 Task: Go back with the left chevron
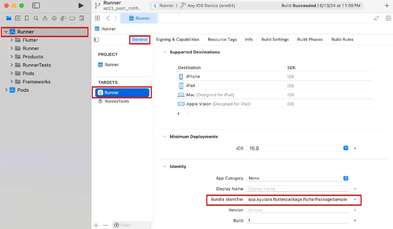(108, 18)
